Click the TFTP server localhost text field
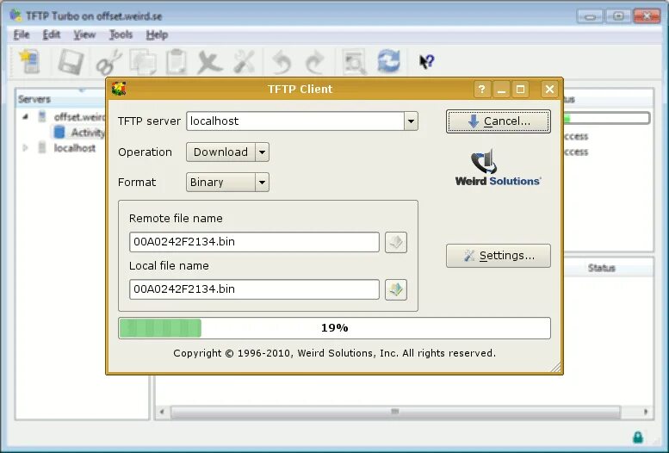The image size is (669, 453). click(295, 121)
